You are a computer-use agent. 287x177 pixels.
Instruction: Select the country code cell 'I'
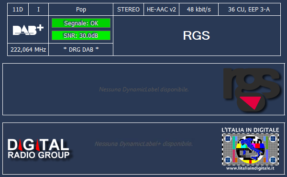[38, 10]
